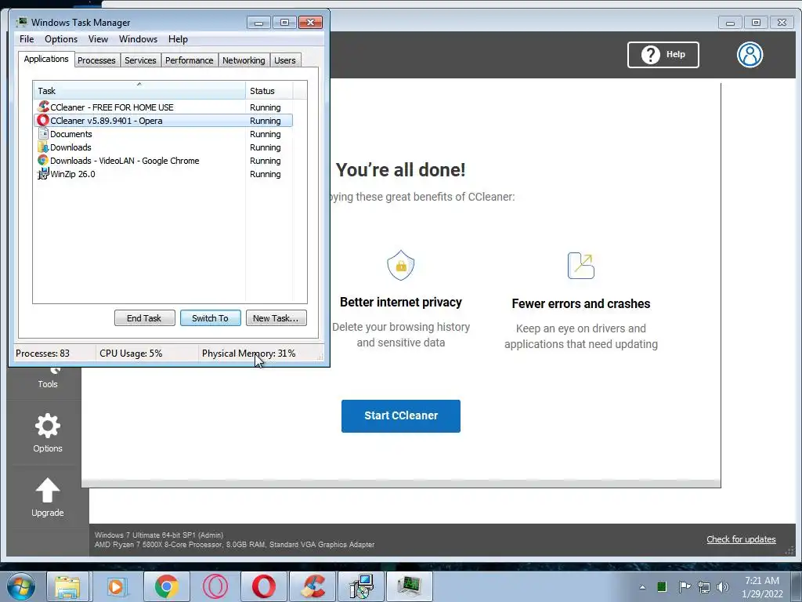802x602 pixels.
Task: Select the 'WinZip 26.0' task row
Action: click(163, 173)
